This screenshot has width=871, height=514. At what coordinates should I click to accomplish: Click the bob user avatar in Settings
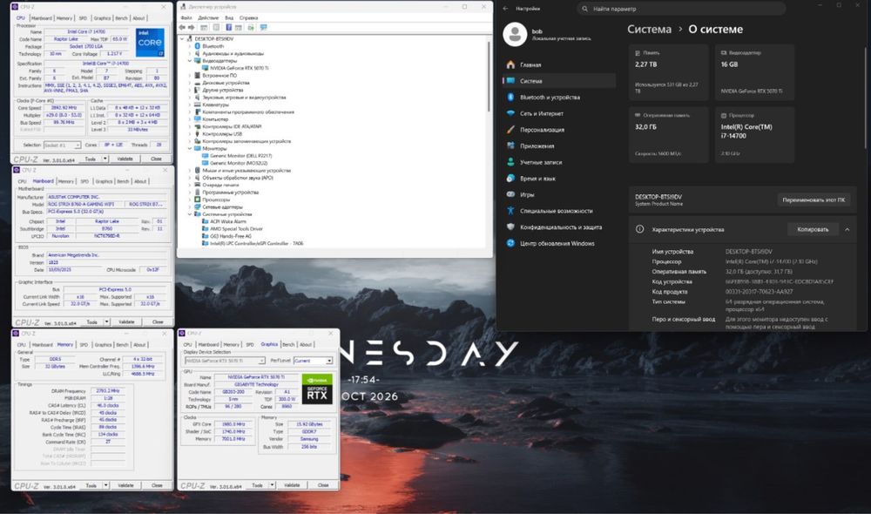[x=515, y=35]
